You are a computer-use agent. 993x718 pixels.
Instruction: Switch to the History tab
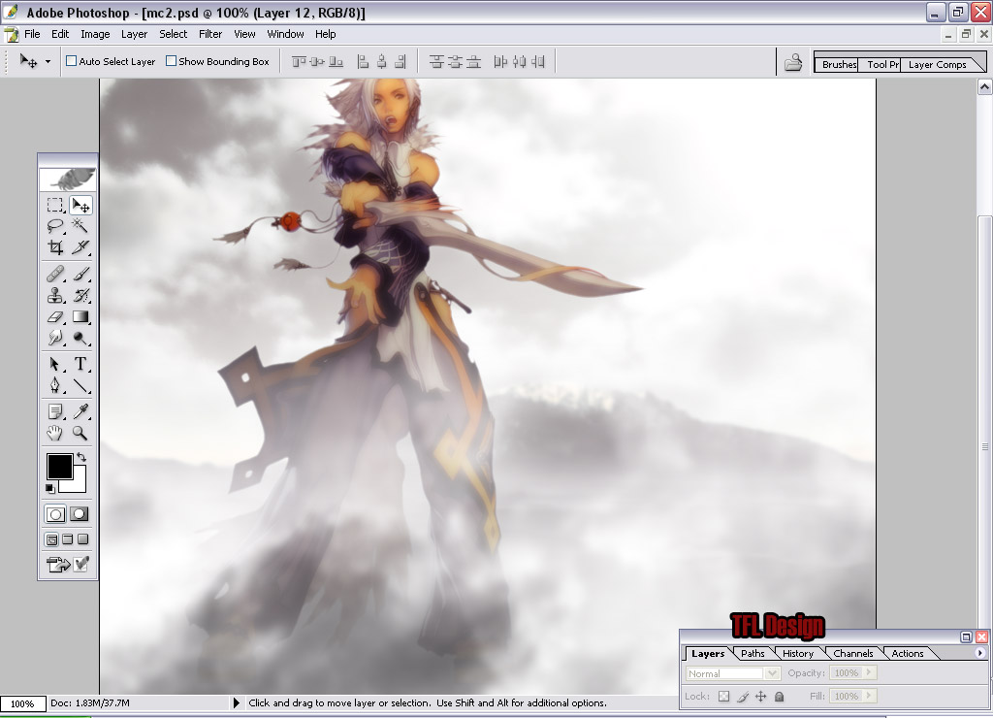tap(798, 653)
